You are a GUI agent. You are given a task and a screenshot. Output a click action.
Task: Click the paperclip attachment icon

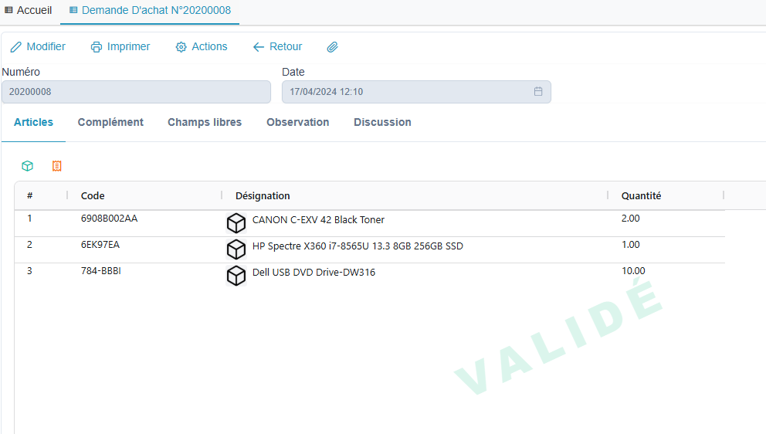click(333, 47)
